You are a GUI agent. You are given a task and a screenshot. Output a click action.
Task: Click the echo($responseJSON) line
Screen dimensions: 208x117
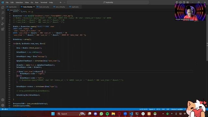[x=22, y=106]
